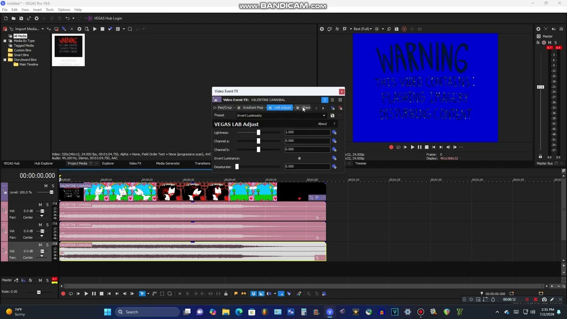Image resolution: width=567 pixels, height=319 pixels.
Task: Click the Lightness value field
Action: point(307,132)
